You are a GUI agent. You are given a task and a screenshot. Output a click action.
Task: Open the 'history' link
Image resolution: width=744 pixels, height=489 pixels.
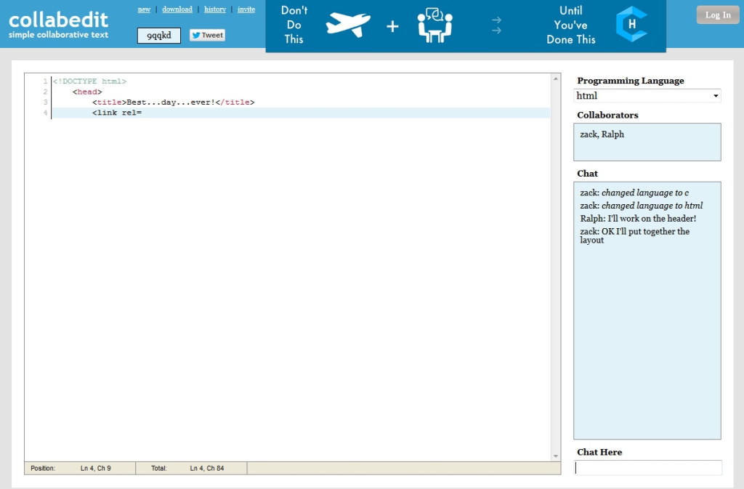(215, 9)
